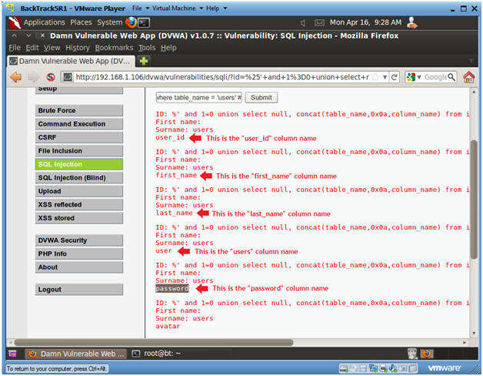The image size is (483, 376).
Task: Switch to root@bt terminal in taskbar
Action: pos(156,354)
